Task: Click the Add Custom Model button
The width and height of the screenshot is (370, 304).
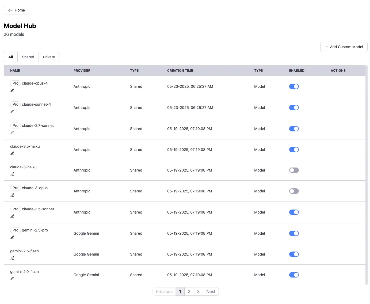Action: pos(344,47)
